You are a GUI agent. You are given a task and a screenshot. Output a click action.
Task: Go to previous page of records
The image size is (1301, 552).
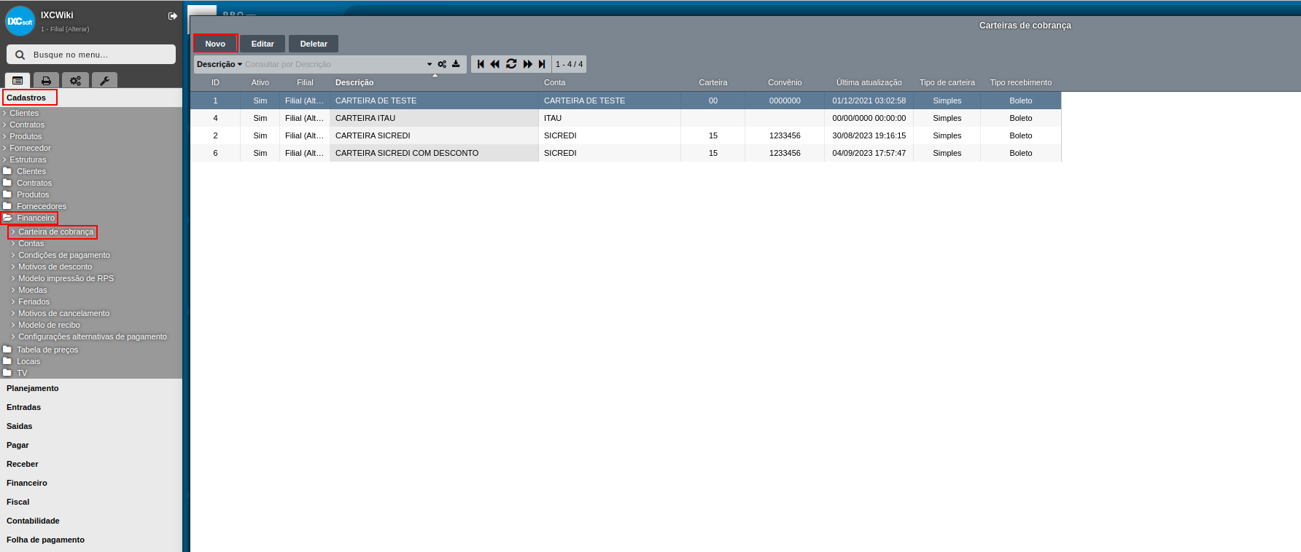coord(495,64)
